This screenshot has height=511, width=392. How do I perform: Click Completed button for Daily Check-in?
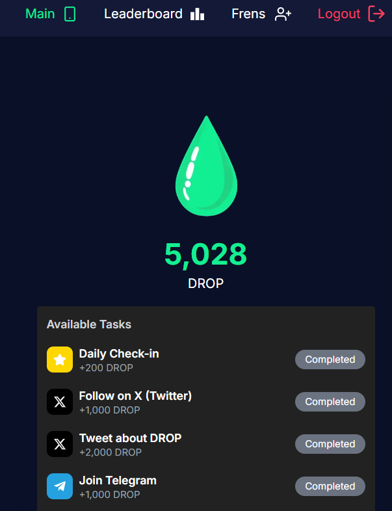click(x=330, y=360)
